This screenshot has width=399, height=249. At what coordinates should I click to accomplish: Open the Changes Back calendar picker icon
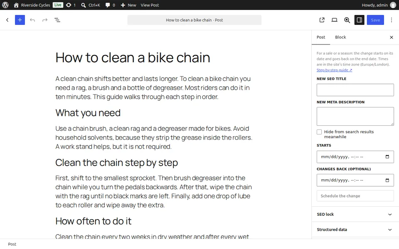tap(387, 180)
